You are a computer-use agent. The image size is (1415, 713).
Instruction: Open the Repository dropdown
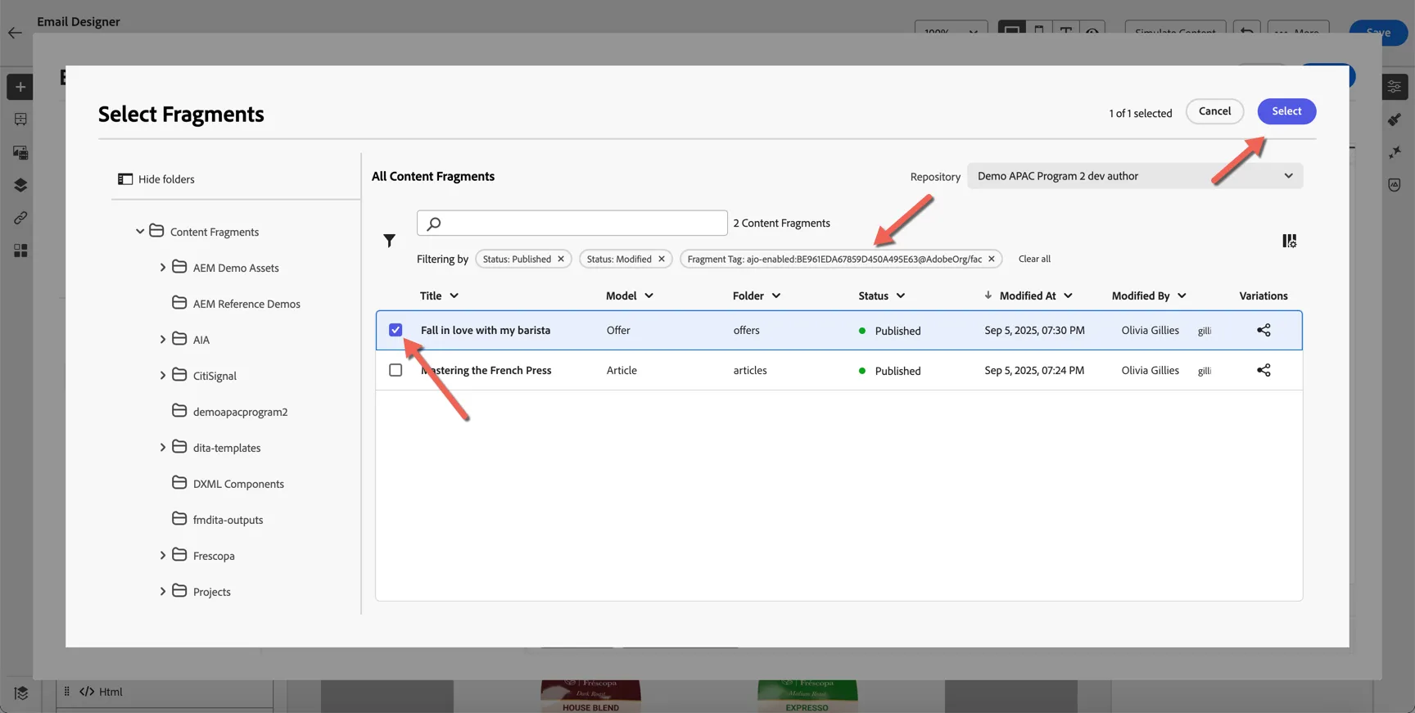(1135, 176)
